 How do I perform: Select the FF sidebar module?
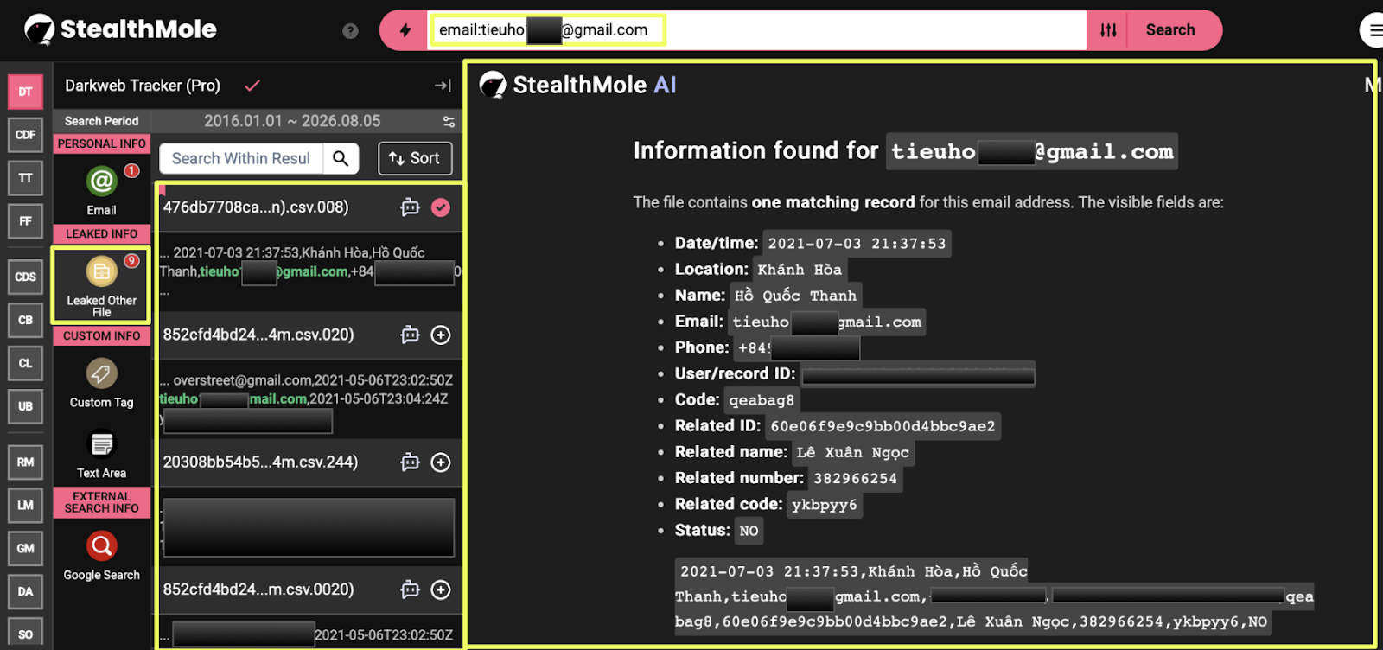pyautogui.click(x=25, y=221)
